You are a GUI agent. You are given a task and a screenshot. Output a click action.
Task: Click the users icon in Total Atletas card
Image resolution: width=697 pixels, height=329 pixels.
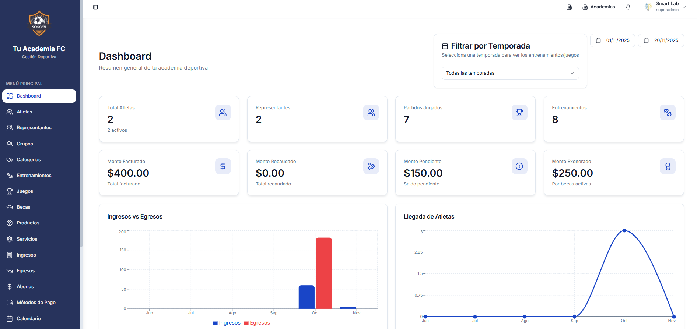pyautogui.click(x=223, y=113)
